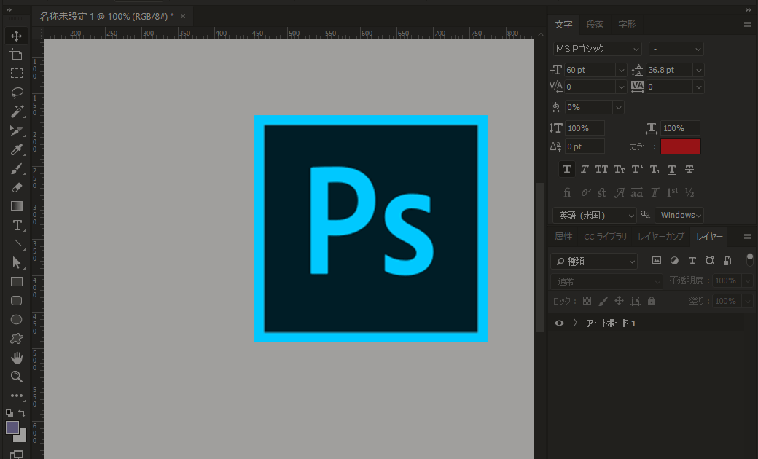The height and width of the screenshot is (459, 758).
Task: Toggle All Caps text style
Action: (601, 169)
